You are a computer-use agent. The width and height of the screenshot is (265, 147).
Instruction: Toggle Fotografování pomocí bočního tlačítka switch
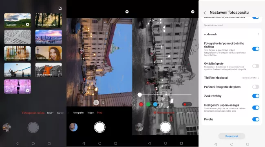point(256,49)
